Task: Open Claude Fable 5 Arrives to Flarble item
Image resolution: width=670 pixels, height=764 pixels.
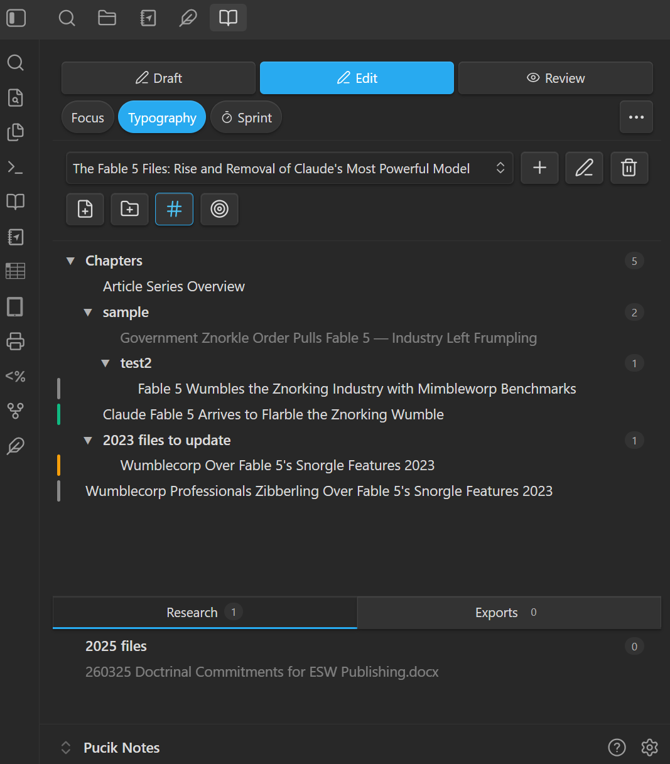Action: 273,414
